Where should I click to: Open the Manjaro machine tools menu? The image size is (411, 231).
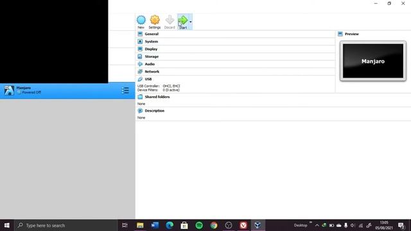125,90
